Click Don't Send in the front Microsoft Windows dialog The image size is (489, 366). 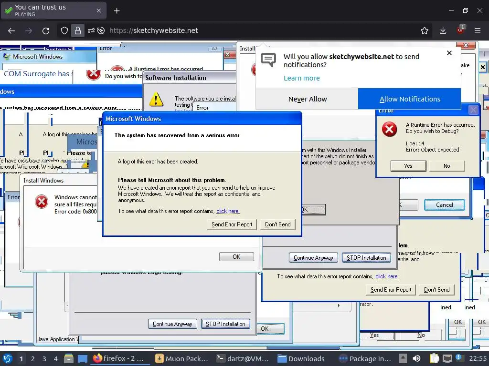pyautogui.click(x=277, y=224)
